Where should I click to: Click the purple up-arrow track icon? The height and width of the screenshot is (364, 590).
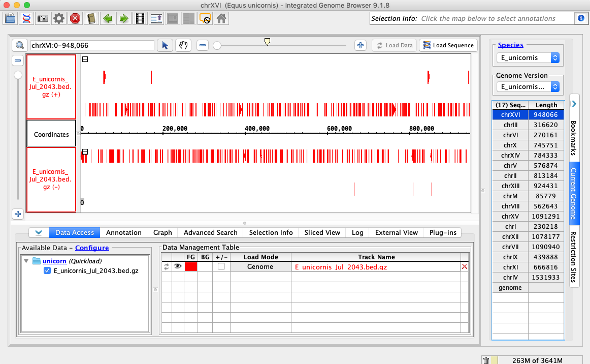coord(156,18)
